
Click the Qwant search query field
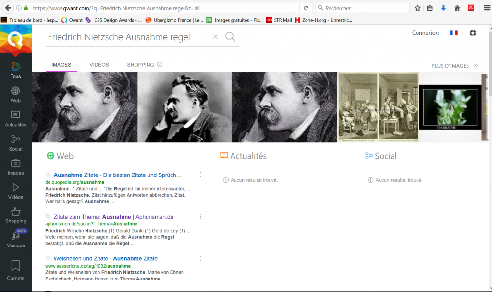pyautogui.click(x=128, y=37)
